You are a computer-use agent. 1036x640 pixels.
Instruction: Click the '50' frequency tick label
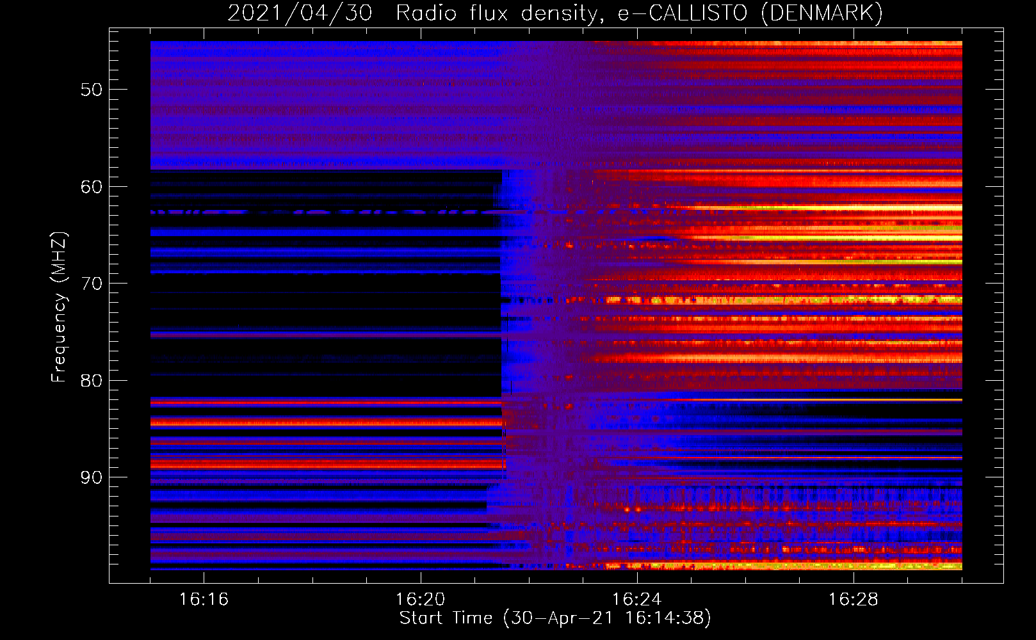pos(92,90)
